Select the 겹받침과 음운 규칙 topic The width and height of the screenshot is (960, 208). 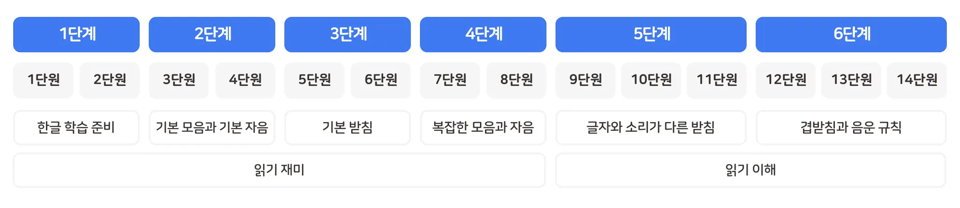click(851, 128)
